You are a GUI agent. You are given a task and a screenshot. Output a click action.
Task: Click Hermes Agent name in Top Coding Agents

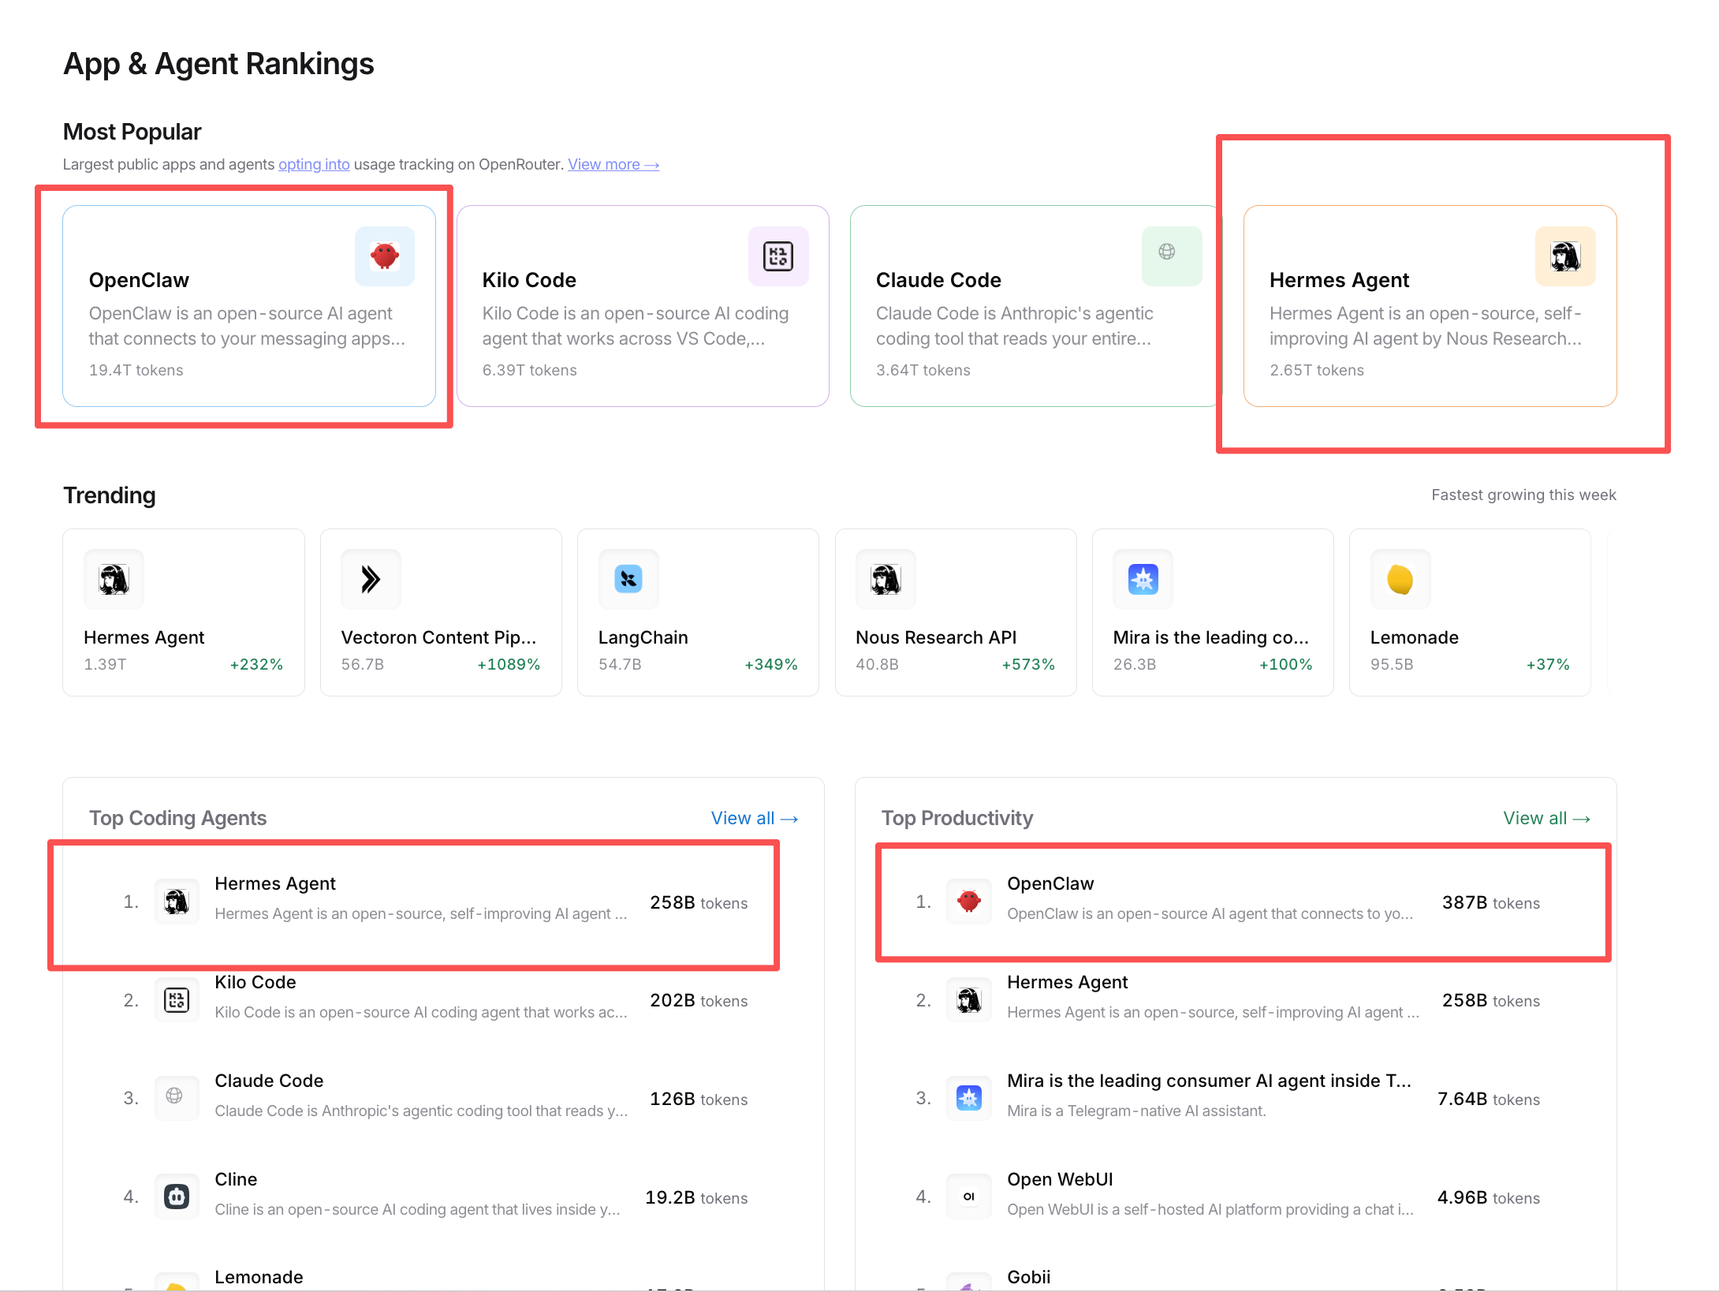(275, 883)
